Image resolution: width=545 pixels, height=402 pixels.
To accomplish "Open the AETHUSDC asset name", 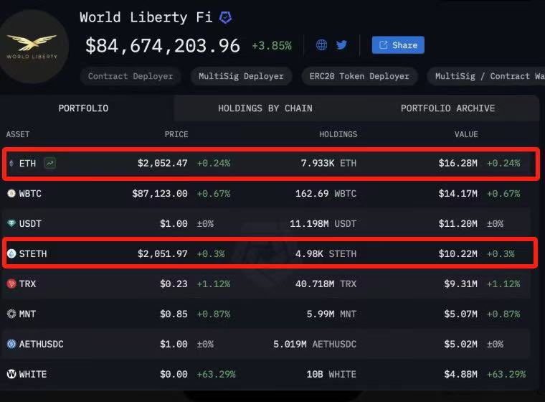I will pos(42,345).
